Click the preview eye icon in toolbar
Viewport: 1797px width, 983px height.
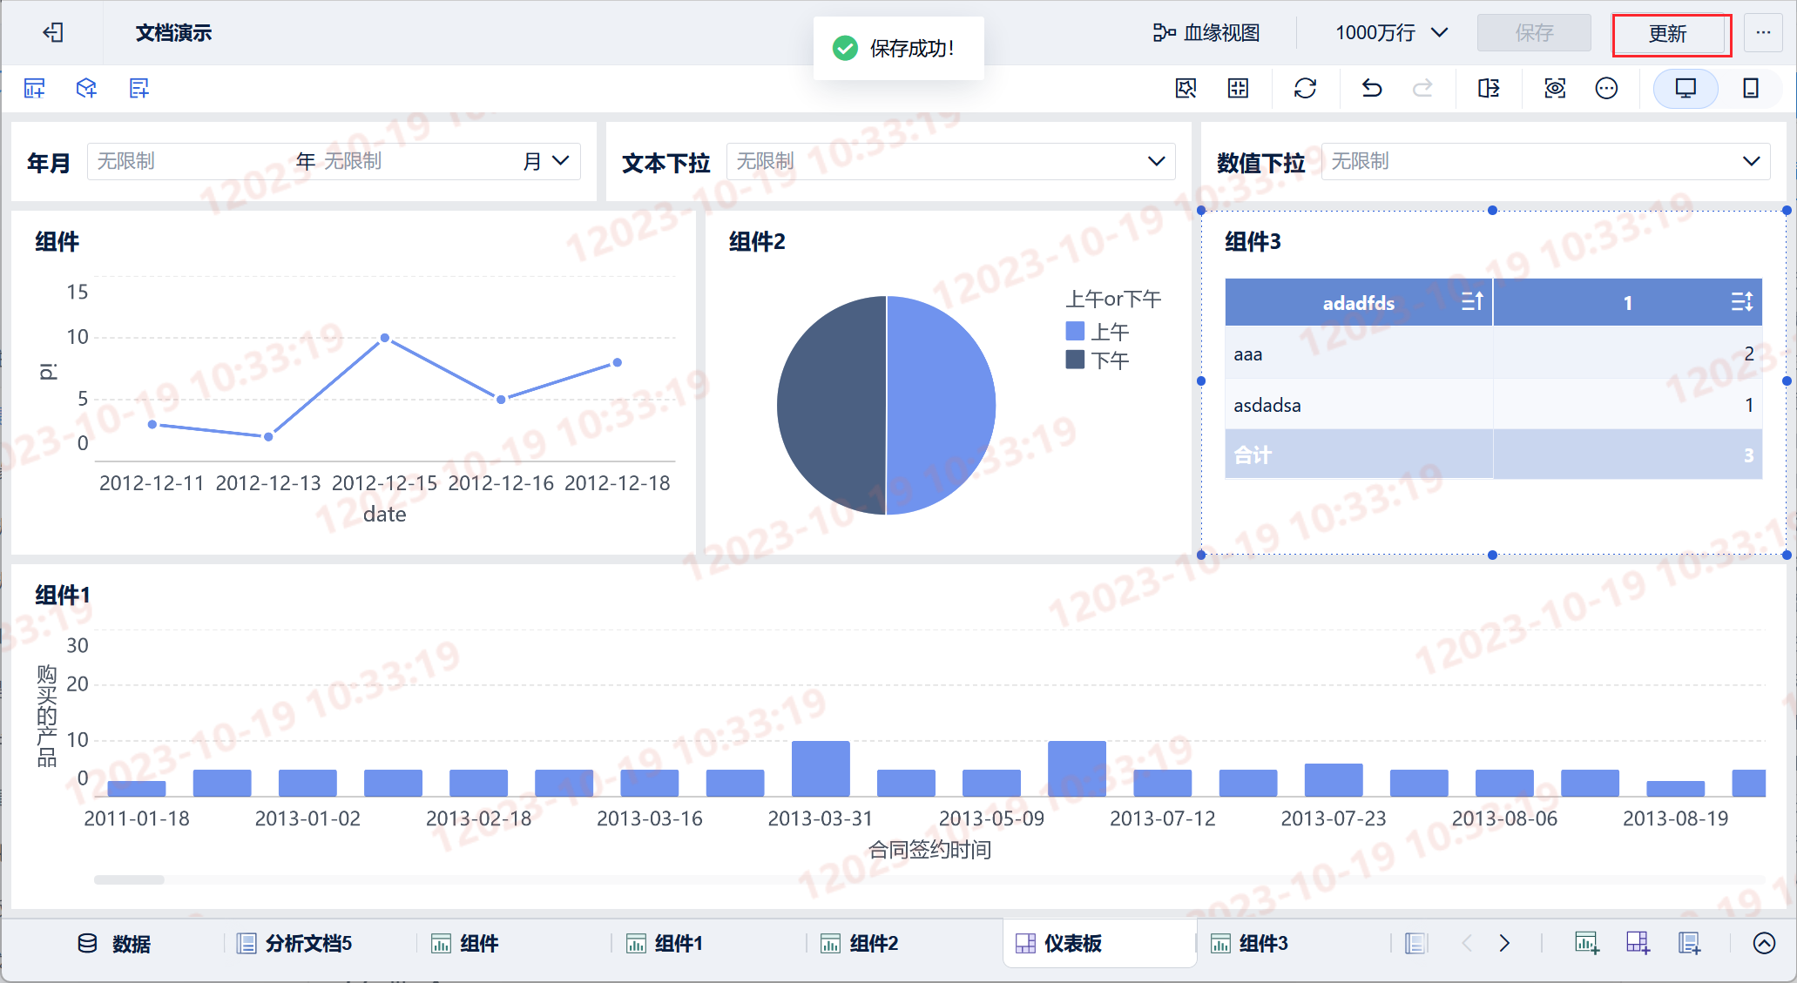[x=1555, y=88]
